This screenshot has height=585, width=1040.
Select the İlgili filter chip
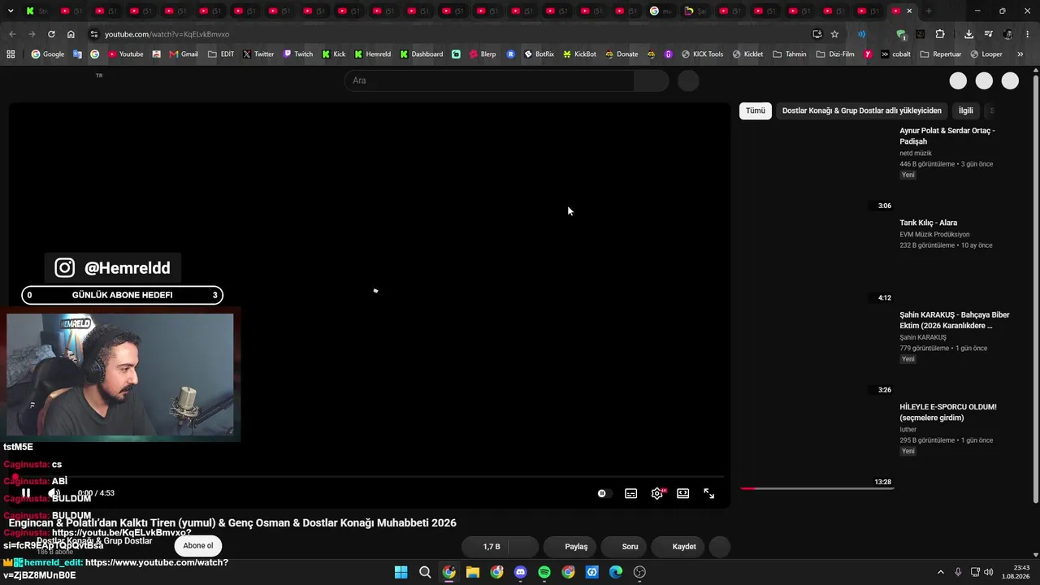click(x=965, y=110)
